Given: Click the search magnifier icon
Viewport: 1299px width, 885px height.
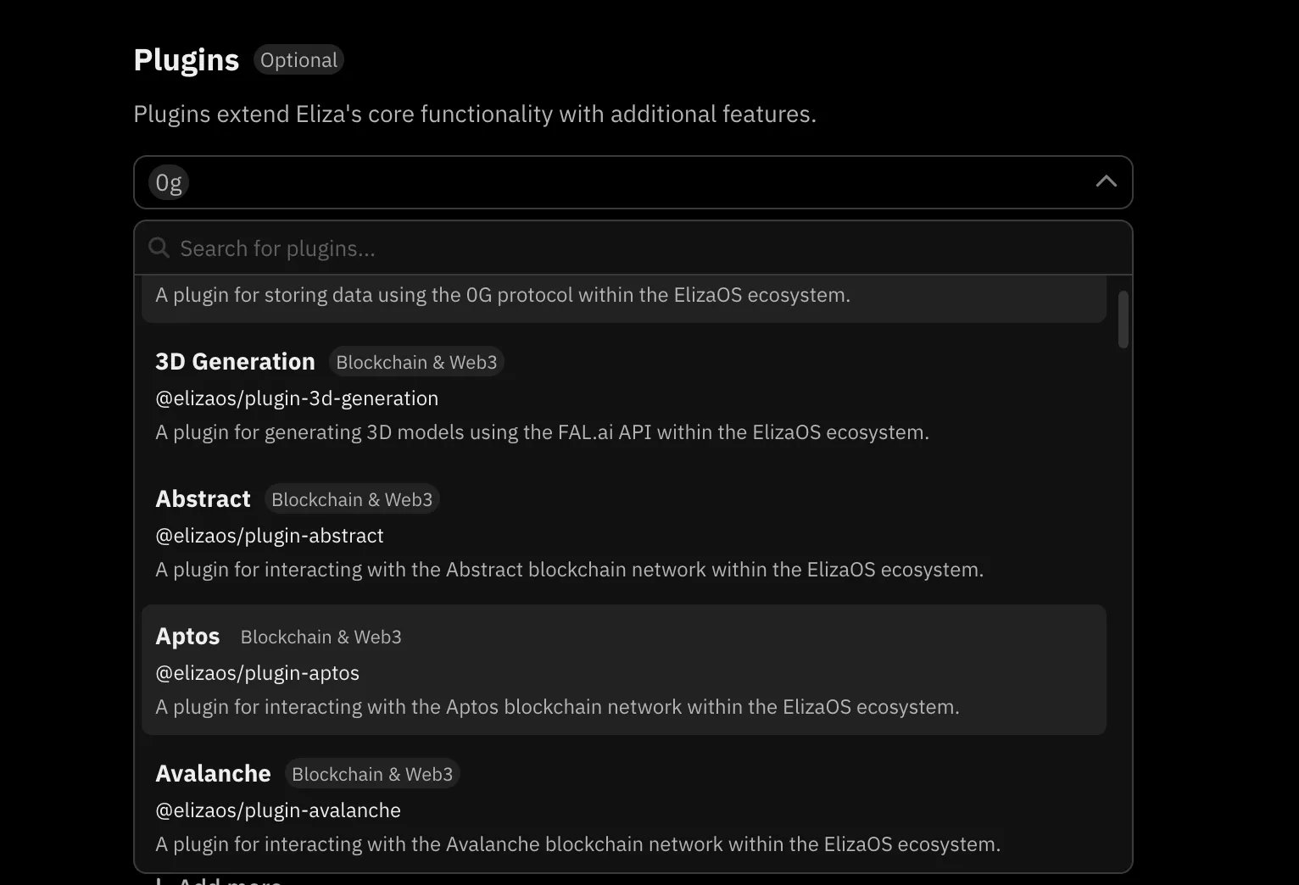Looking at the screenshot, I should tap(159, 248).
